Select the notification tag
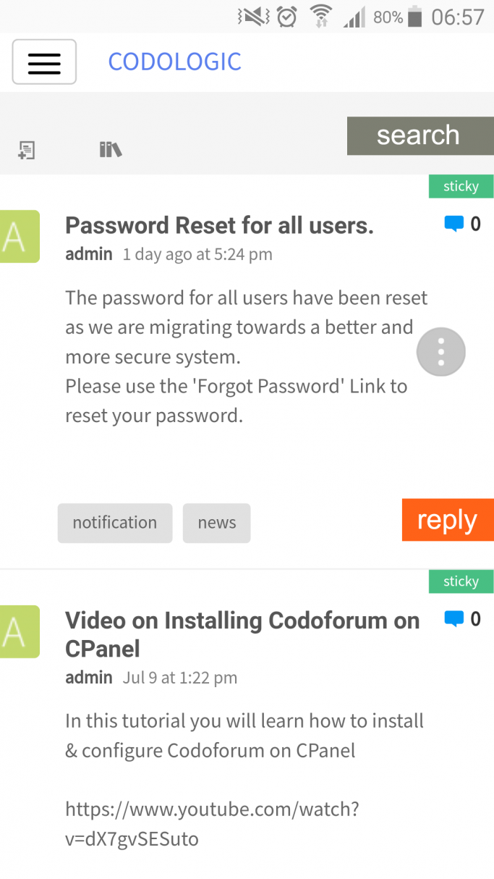This screenshot has width=494, height=879. coord(115,523)
